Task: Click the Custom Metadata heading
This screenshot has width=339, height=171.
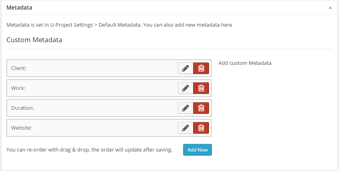Action: point(34,40)
